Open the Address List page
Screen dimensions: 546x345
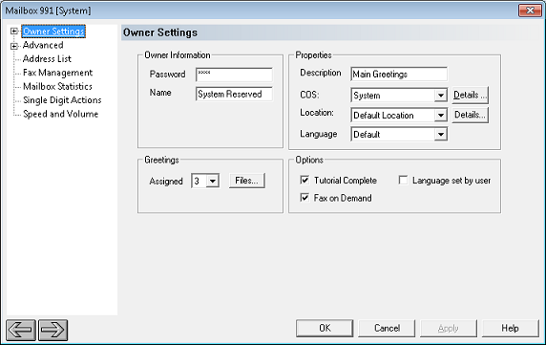pyautogui.click(x=47, y=59)
